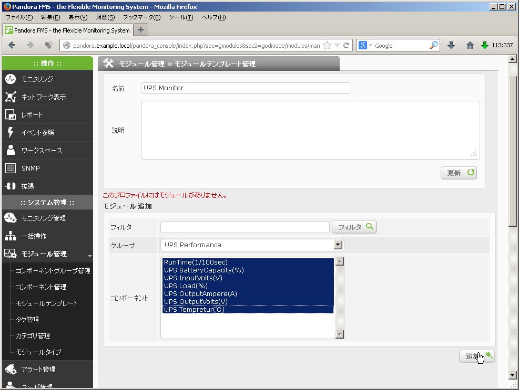This screenshot has height=390, width=519.
Task: Click the tools icon beside モジュール管理 heading
Action: [x=108, y=63]
